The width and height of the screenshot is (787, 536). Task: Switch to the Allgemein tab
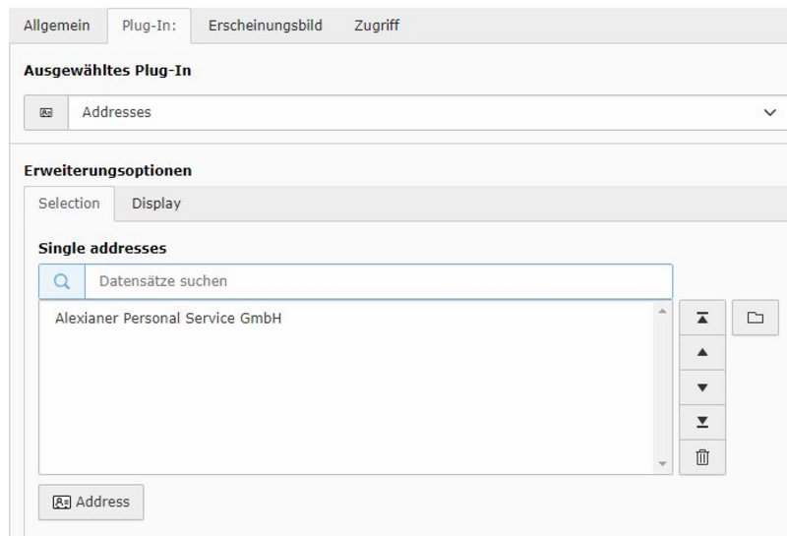coord(57,26)
